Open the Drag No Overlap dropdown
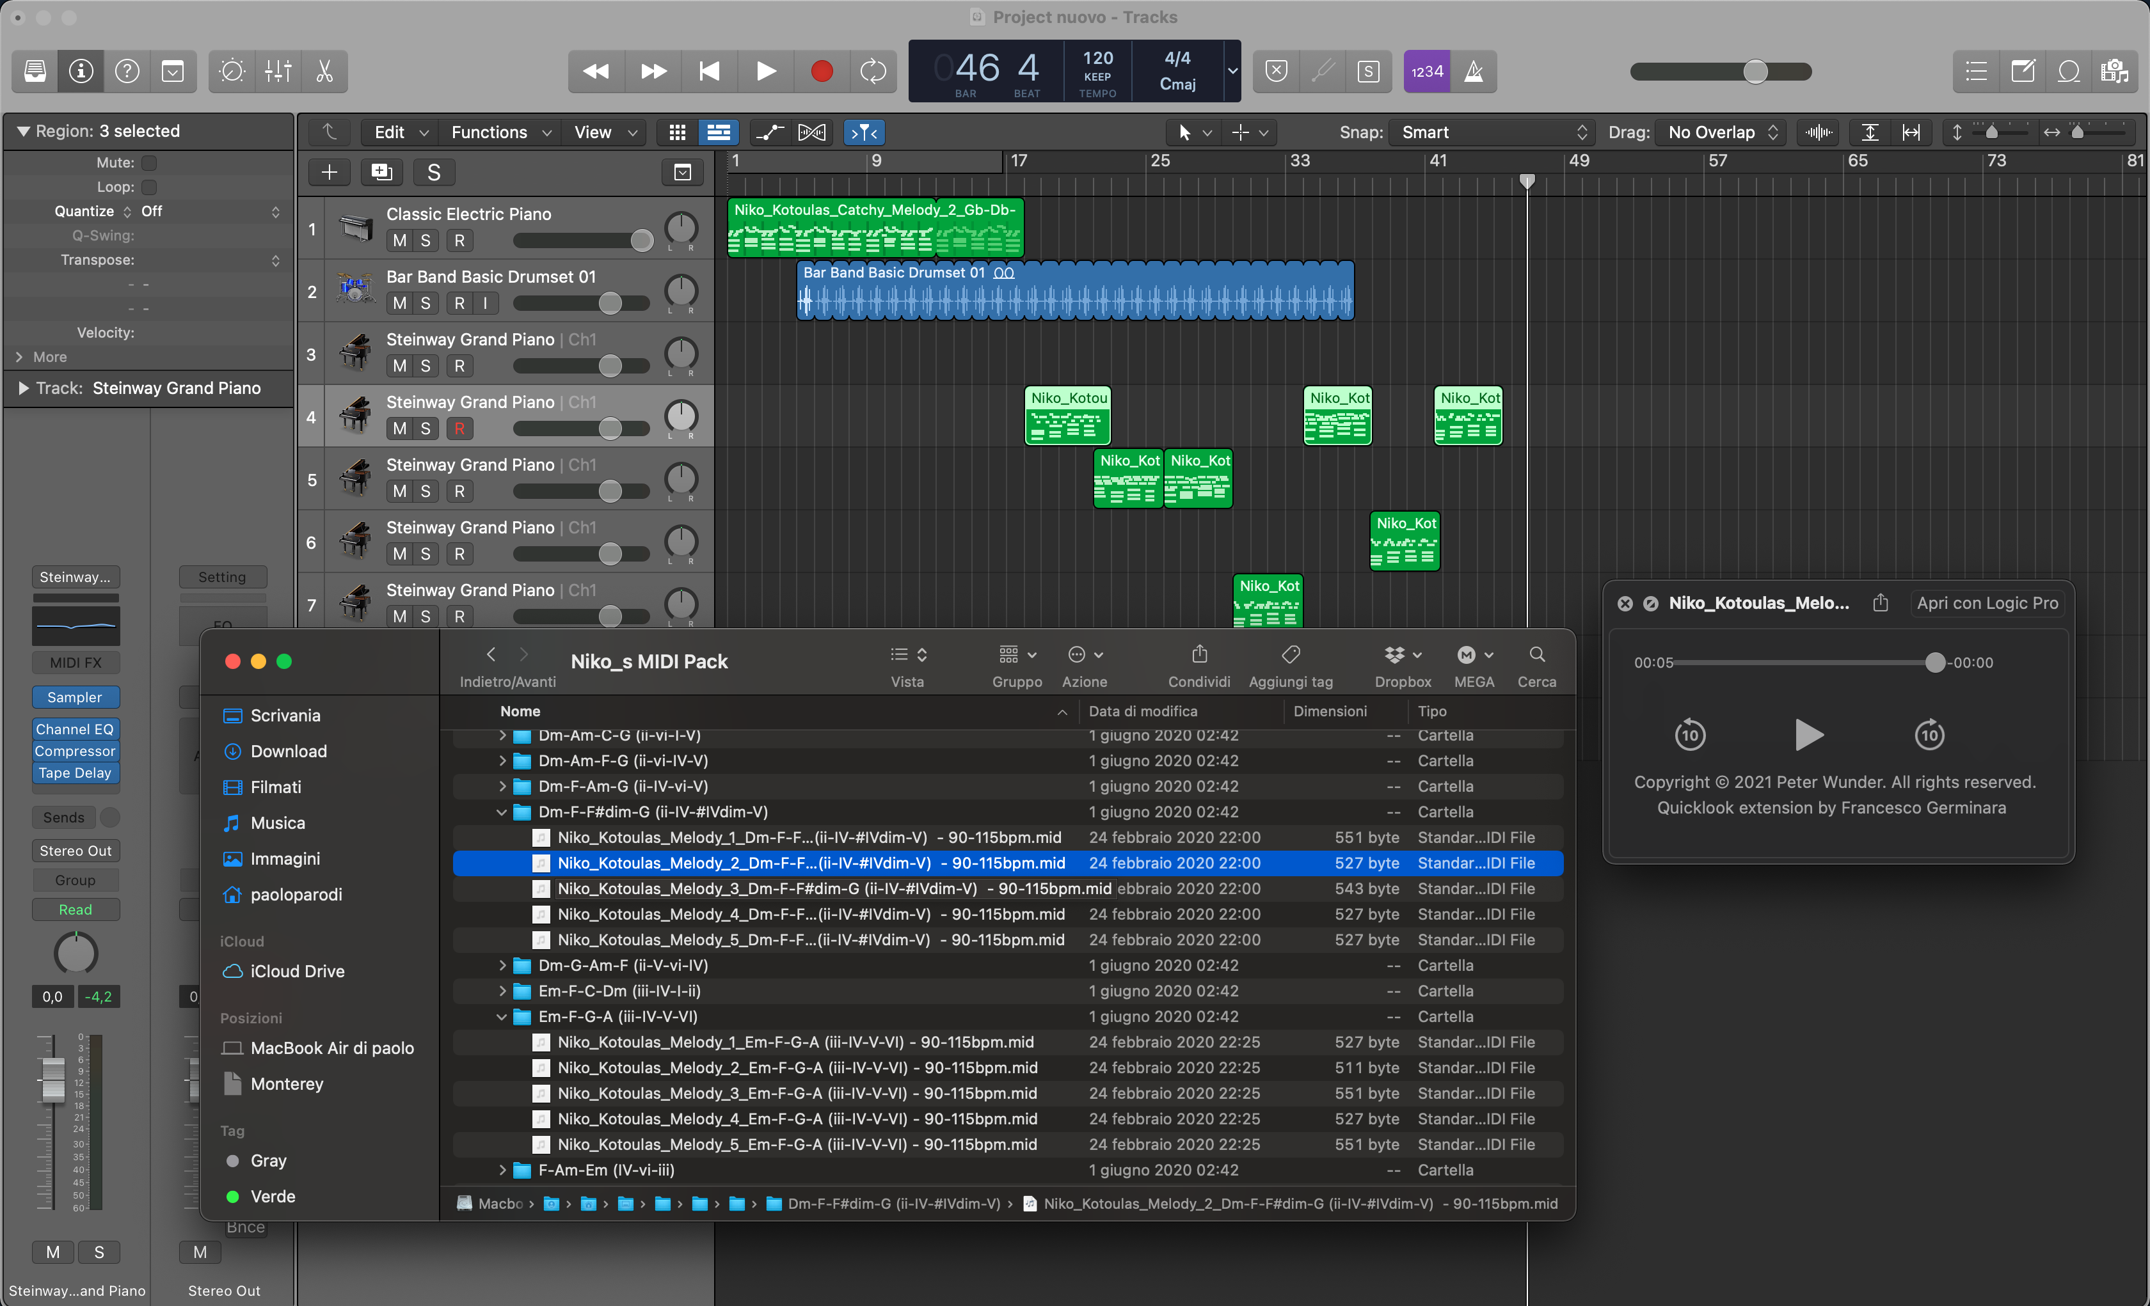 click(x=1721, y=132)
